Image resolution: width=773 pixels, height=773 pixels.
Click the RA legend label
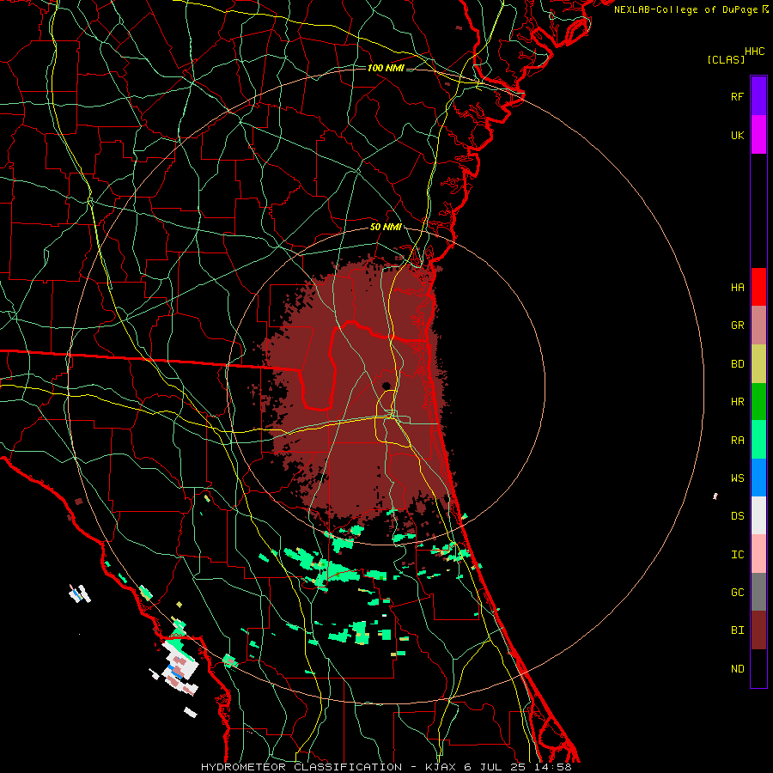tap(737, 440)
